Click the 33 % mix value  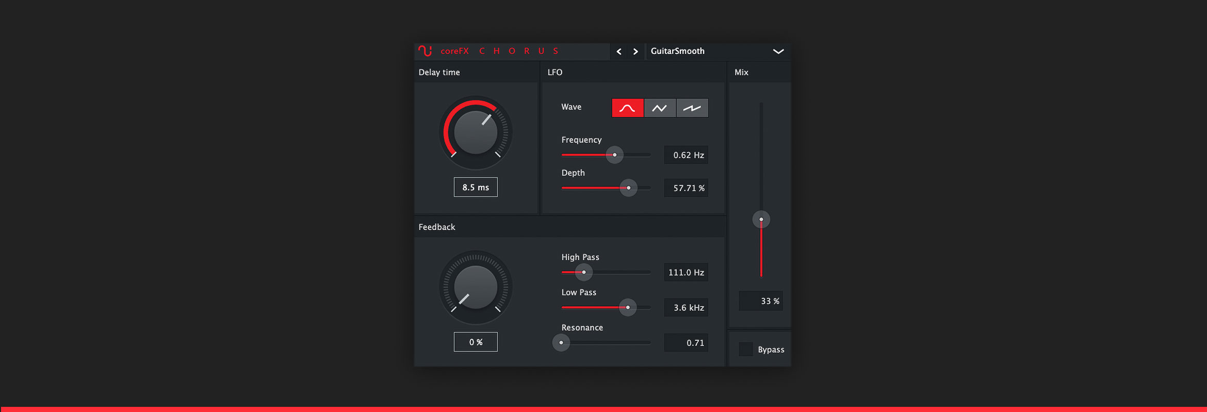pos(761,301)
